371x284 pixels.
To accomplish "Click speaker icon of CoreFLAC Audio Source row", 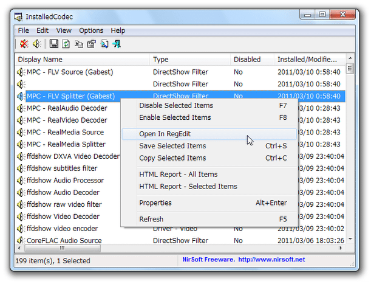I will pyautogui.click(x=21, y=240).
